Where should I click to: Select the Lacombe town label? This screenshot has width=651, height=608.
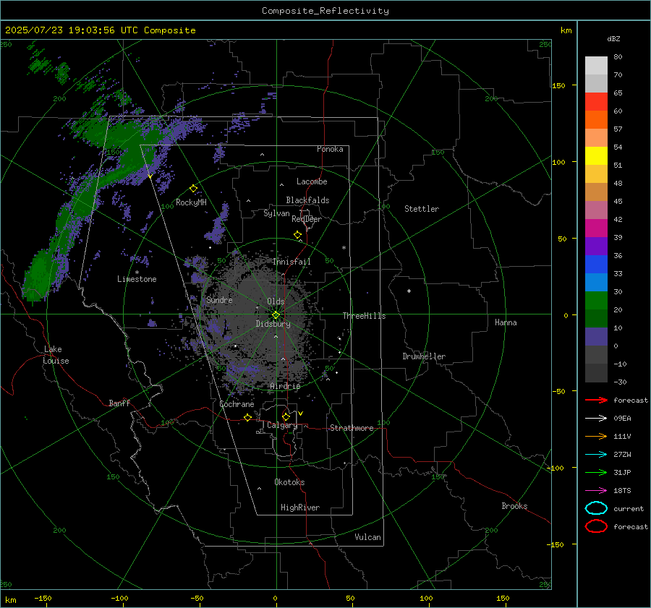point(312,181)
